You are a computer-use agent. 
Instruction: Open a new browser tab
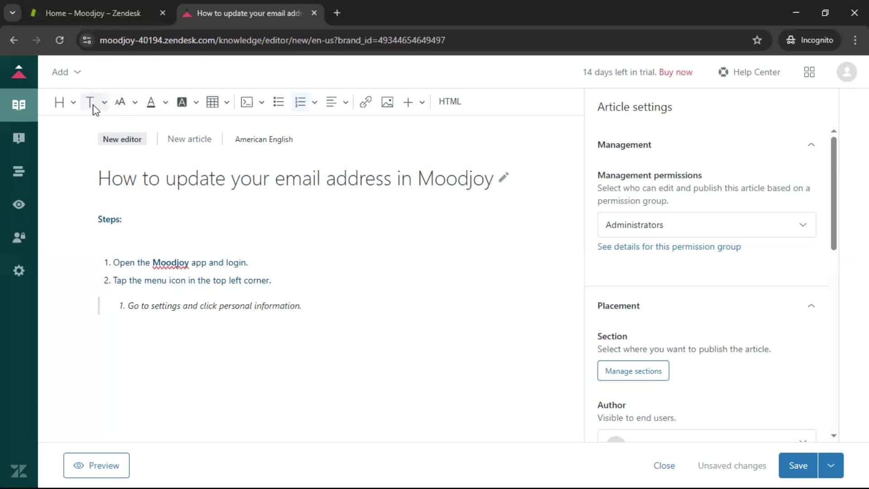pos(337,13)
